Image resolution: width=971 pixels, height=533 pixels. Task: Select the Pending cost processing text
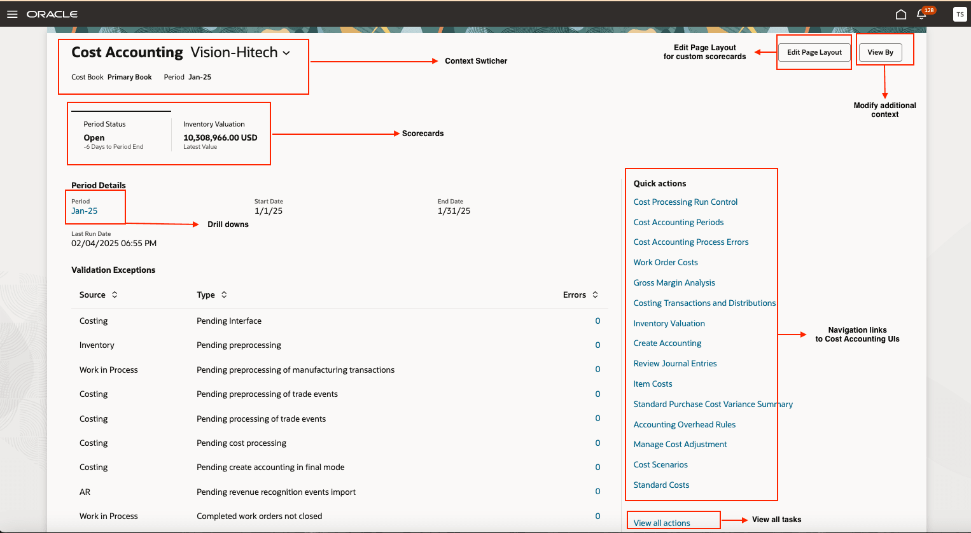point(242,443)
